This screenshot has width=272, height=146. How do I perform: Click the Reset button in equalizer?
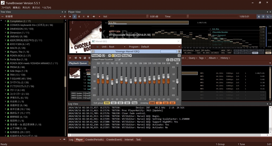click(x=177, y=60)
